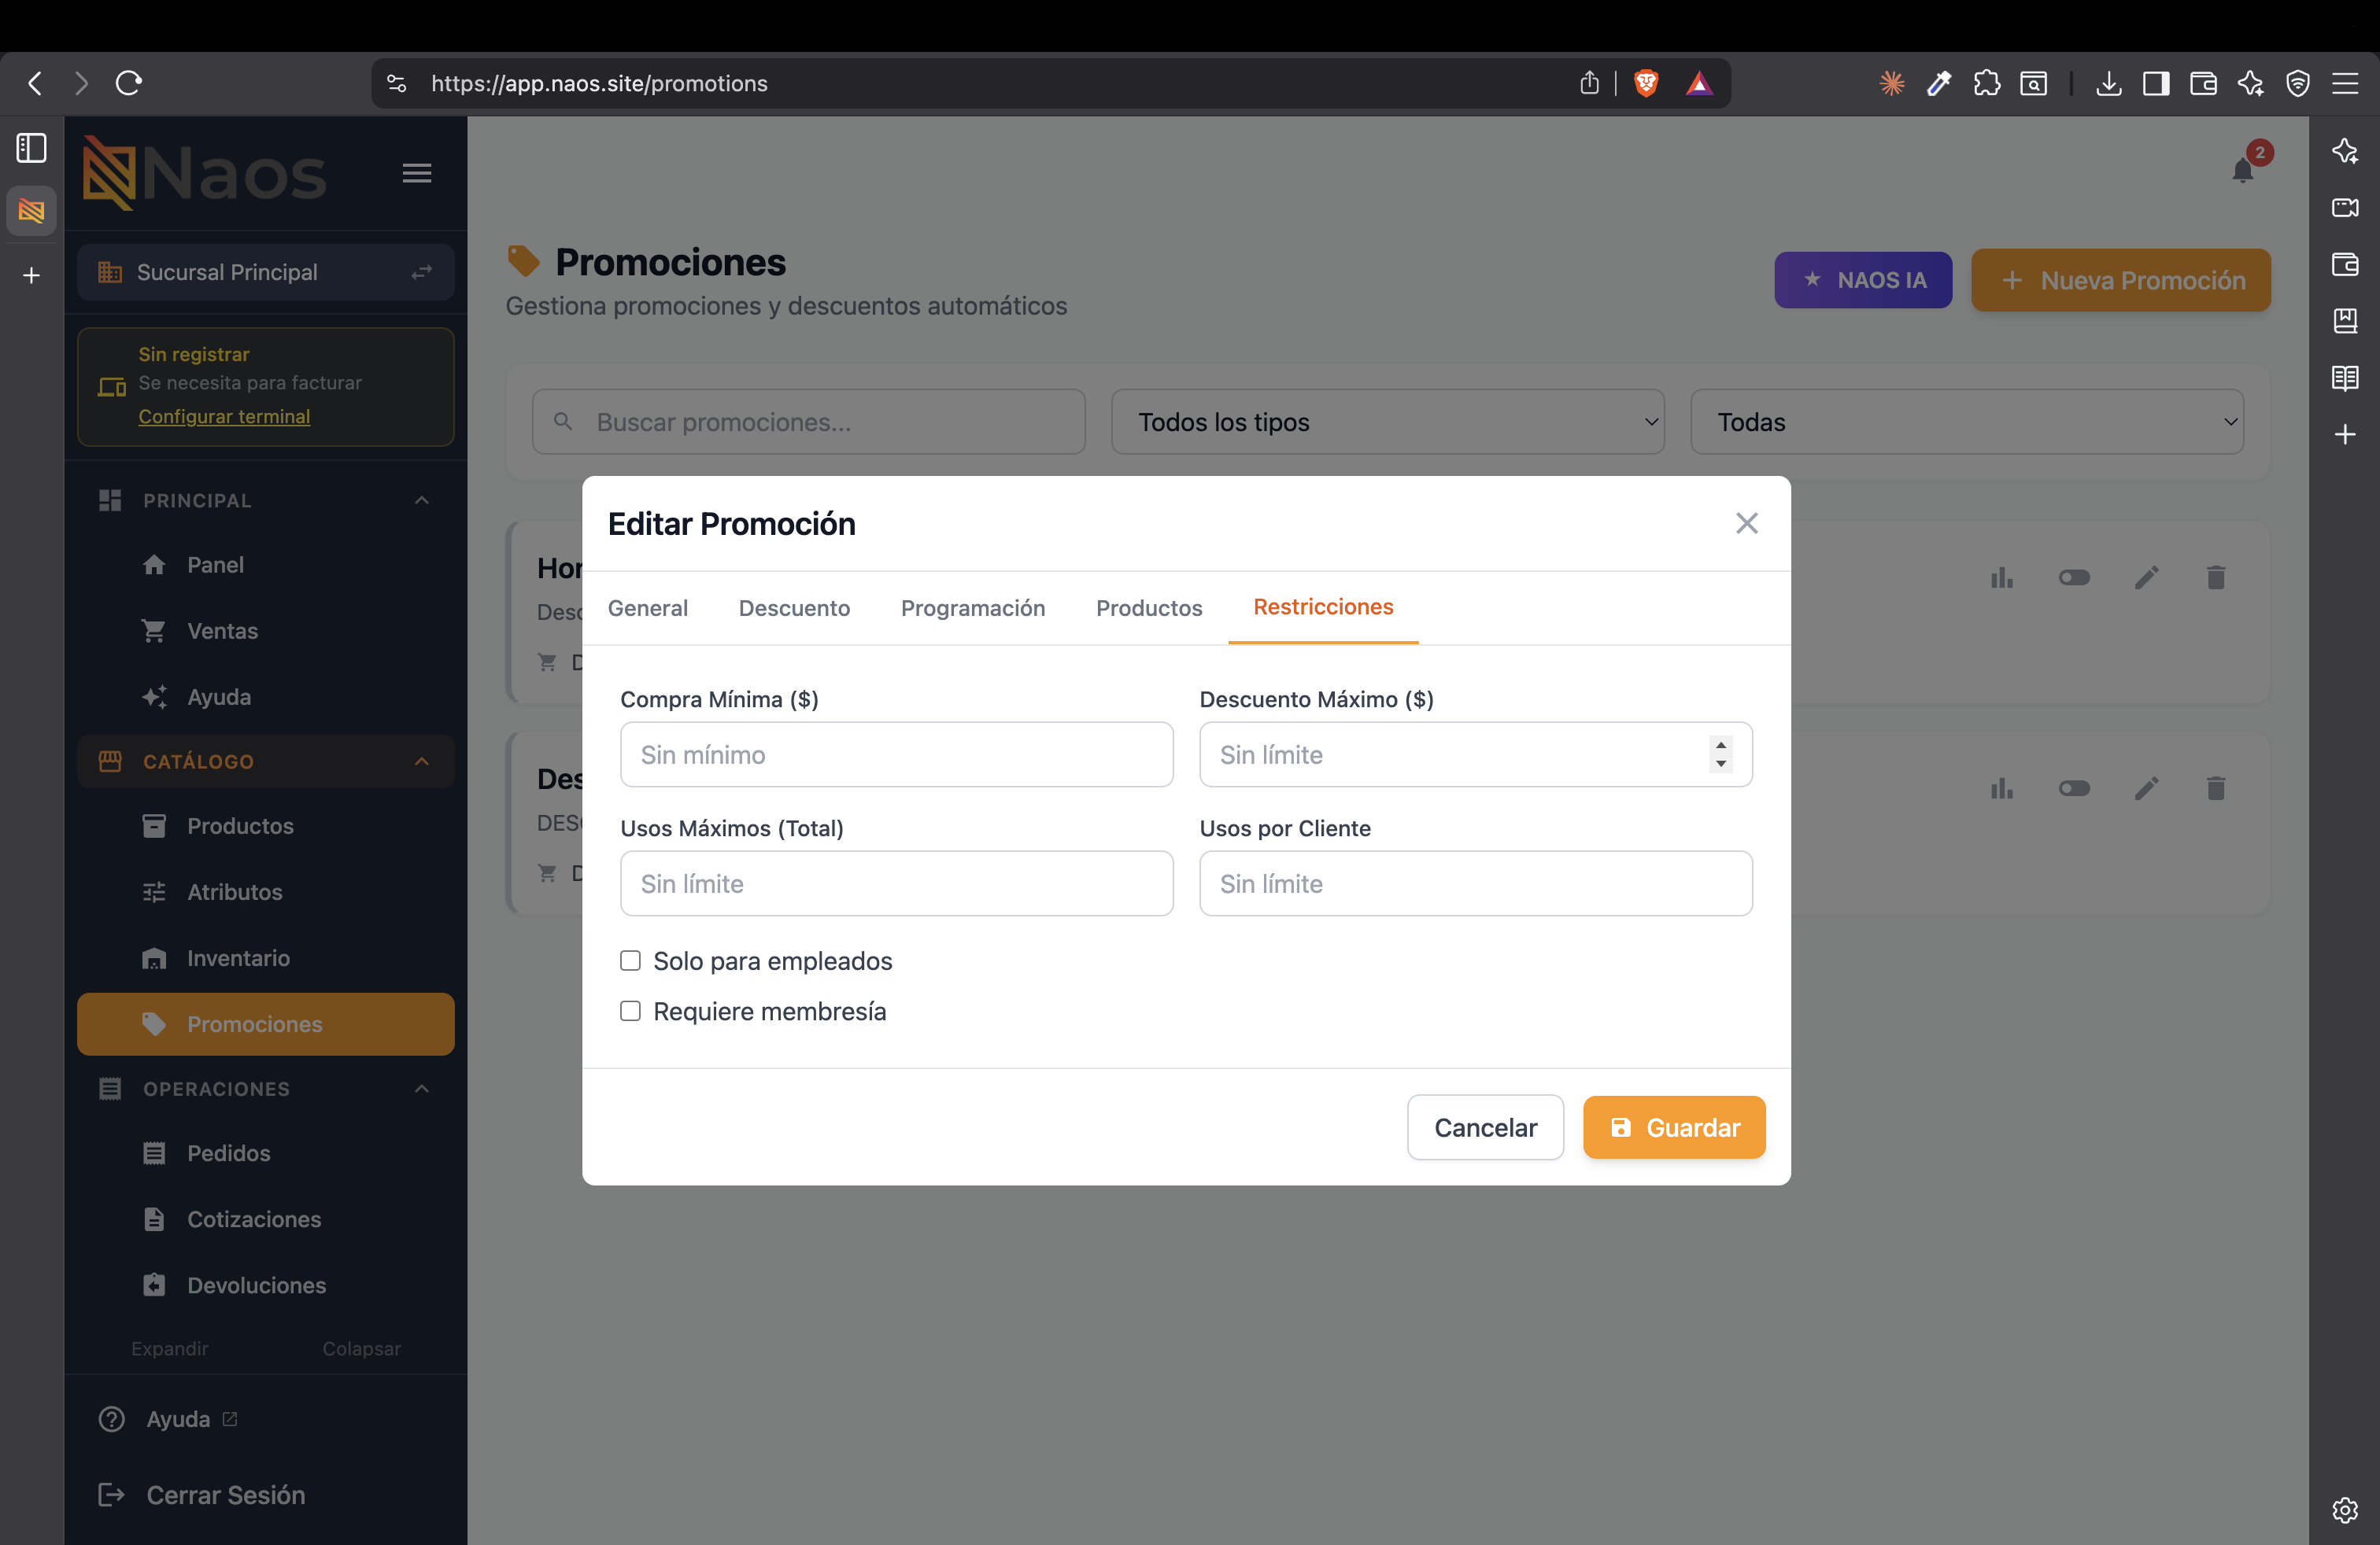Switch to the General tab
The height and width of the screenshot is (1545, 2380).
(x=647, y=607)
